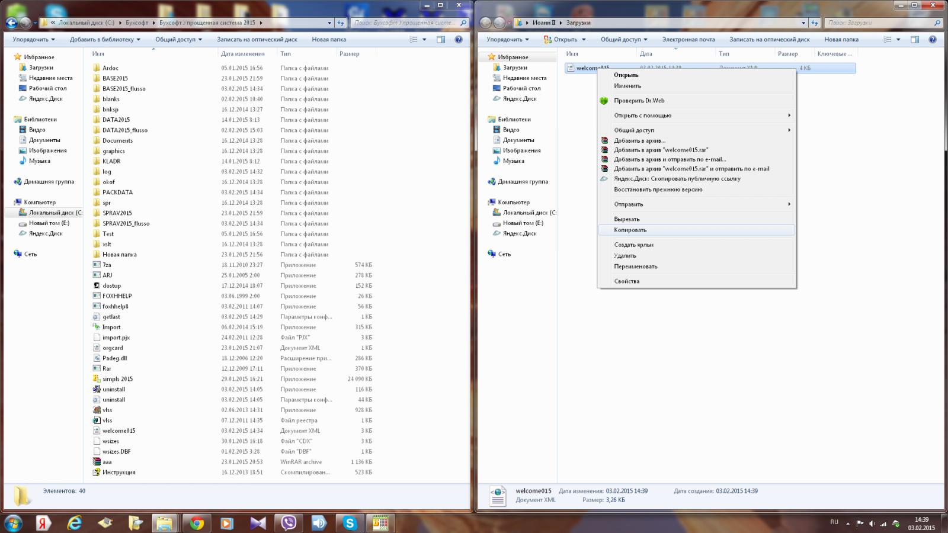This screenshot has width=948, height=533.
Task: Click 'Новая папка' in the right window toolbar
Action: (841, 40)
